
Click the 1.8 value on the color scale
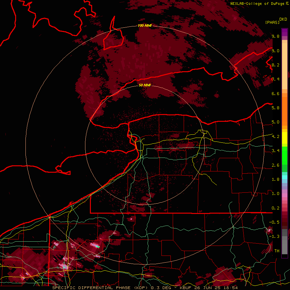[x=275, y=179]
